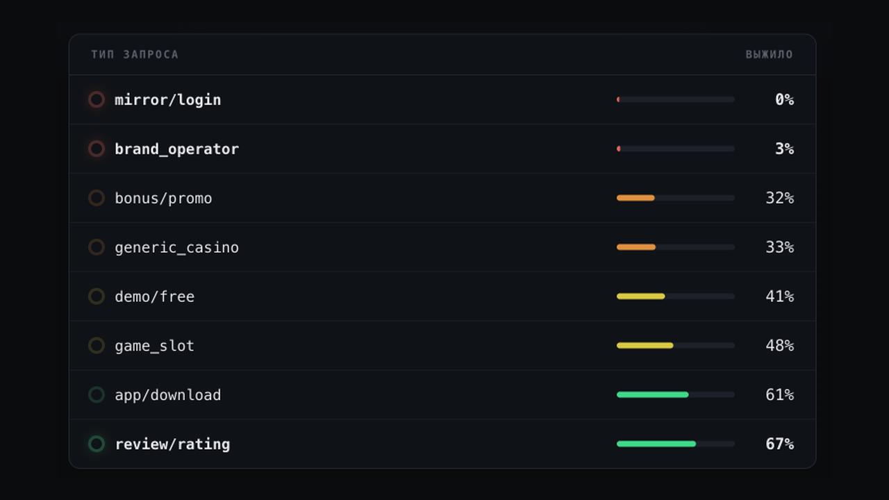Click the ВЫЖИЛО column header
The width and height of the screenshot is (889, 500).
[770, 54]
